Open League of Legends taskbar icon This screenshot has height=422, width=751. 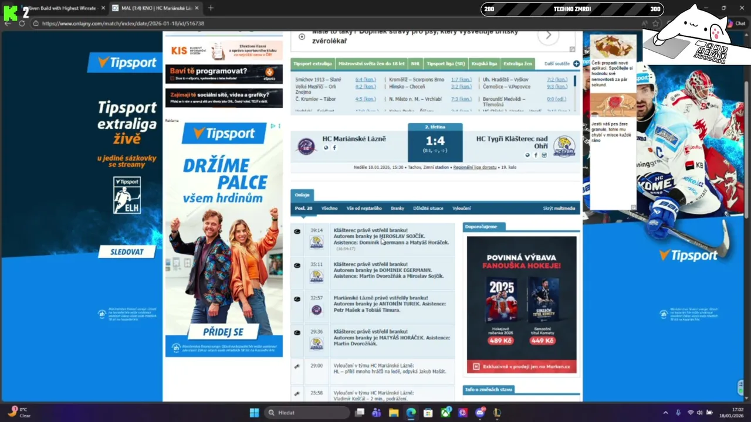(x=498, y=413)
